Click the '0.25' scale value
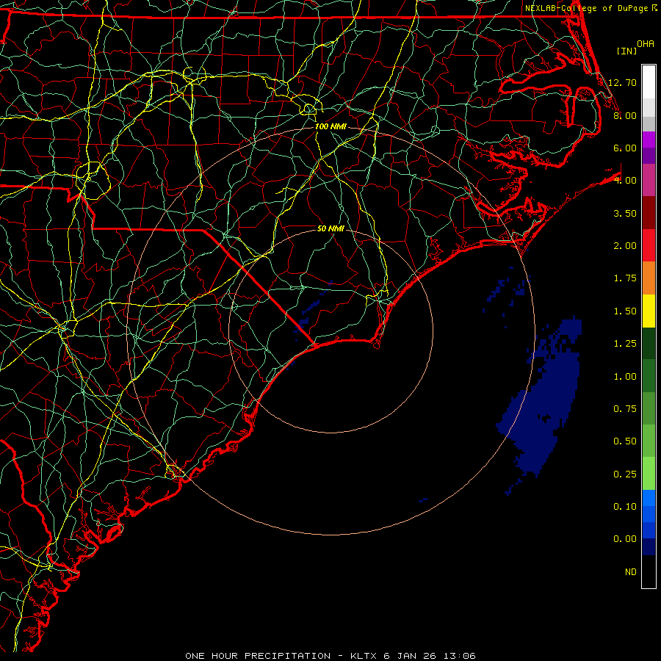 pyautogui.click(x=625, y=474)
